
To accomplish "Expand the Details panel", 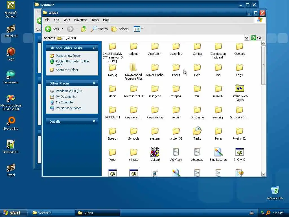I will click(x=94, y=121).
